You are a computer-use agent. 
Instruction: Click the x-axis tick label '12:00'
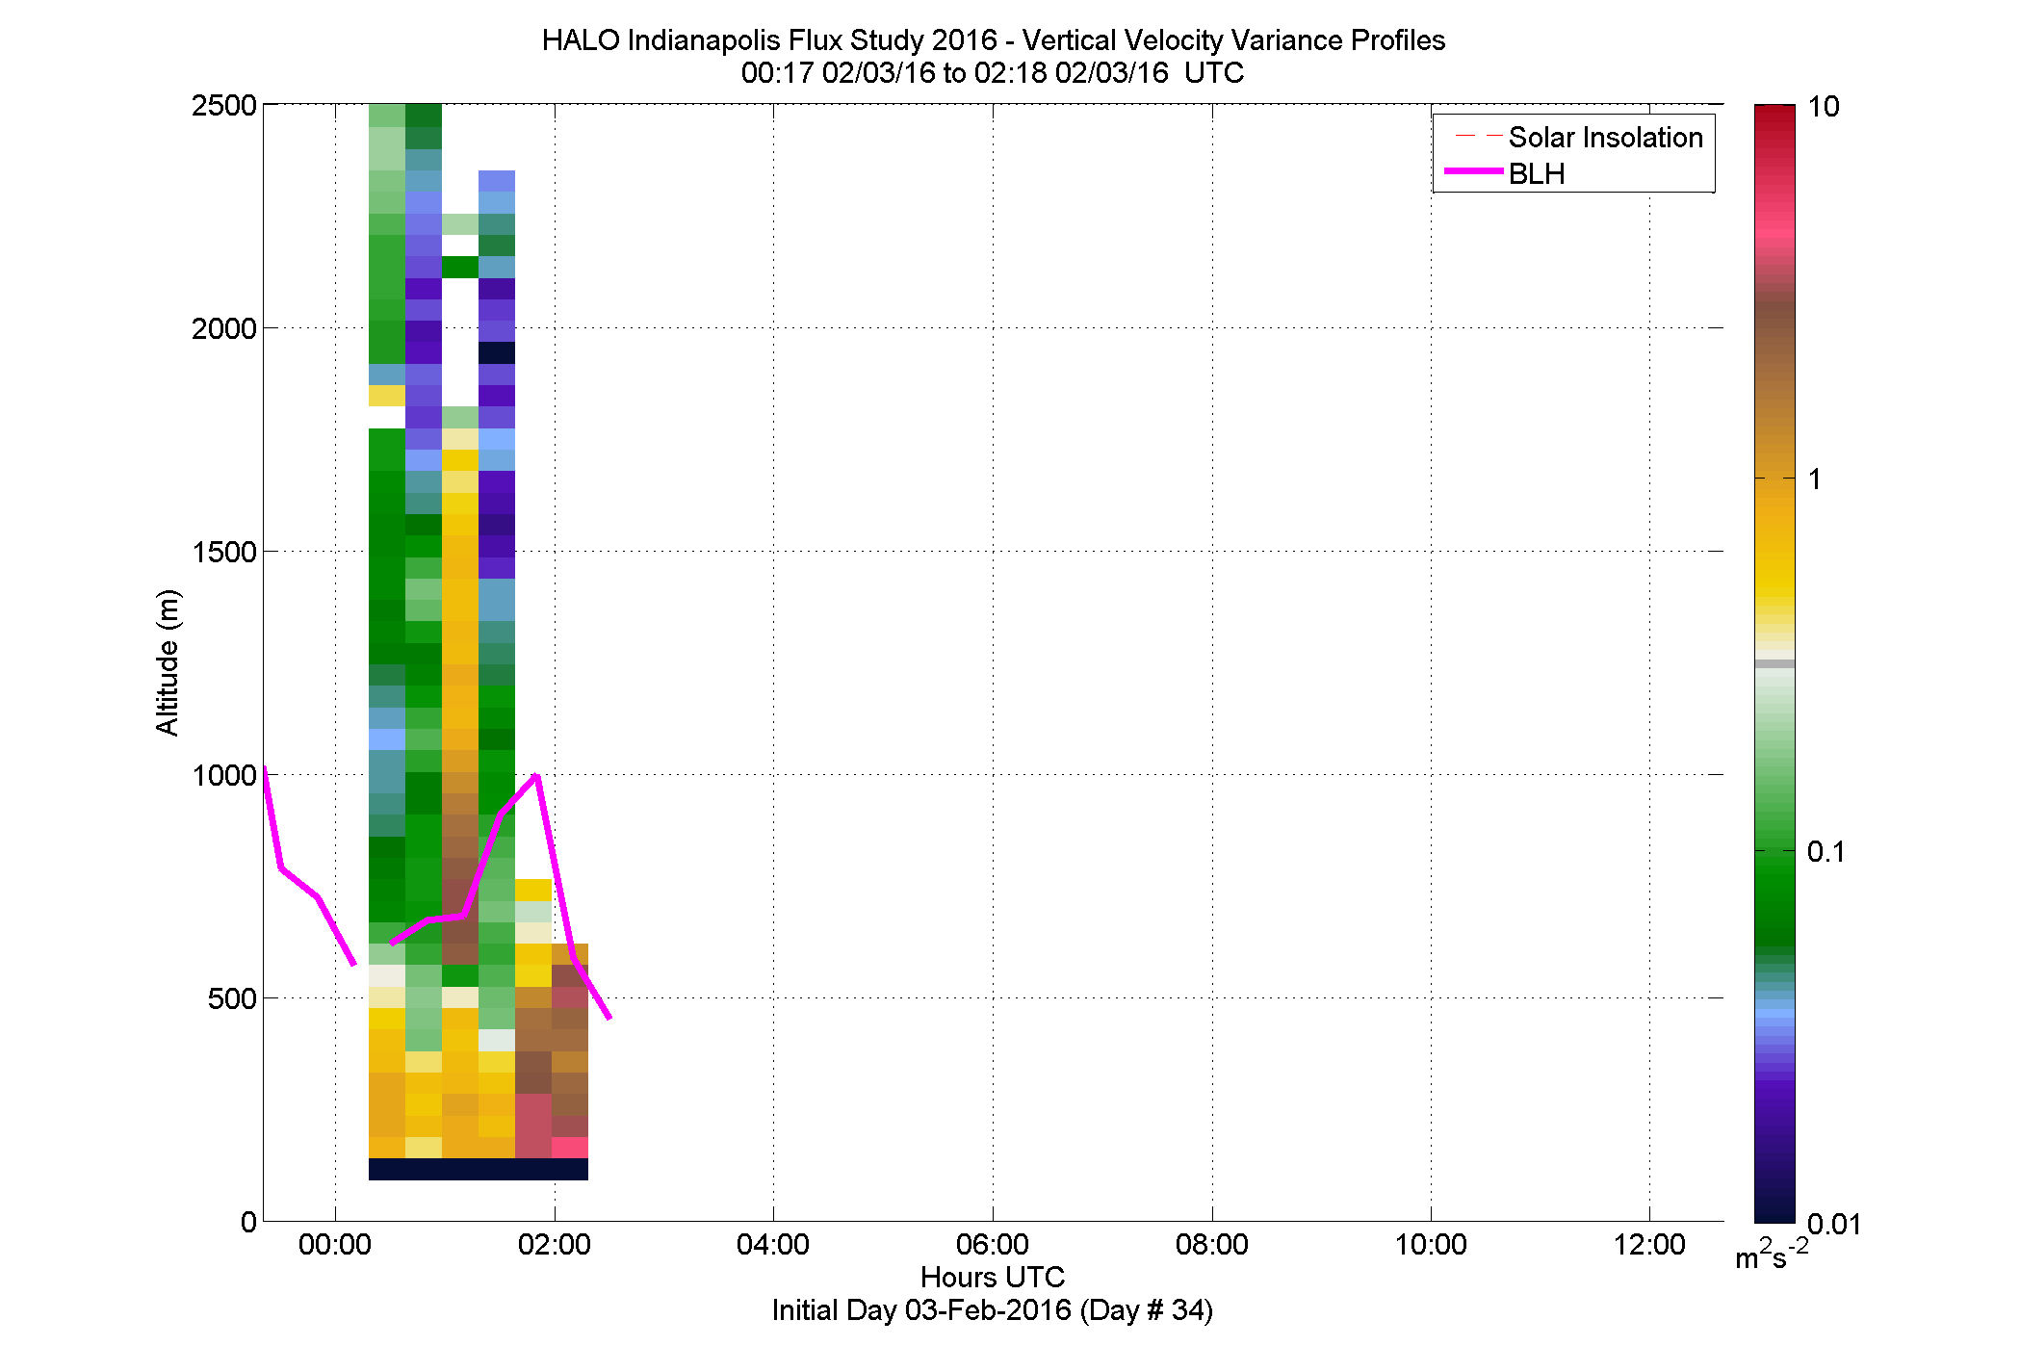(x=1650, y=1245)
